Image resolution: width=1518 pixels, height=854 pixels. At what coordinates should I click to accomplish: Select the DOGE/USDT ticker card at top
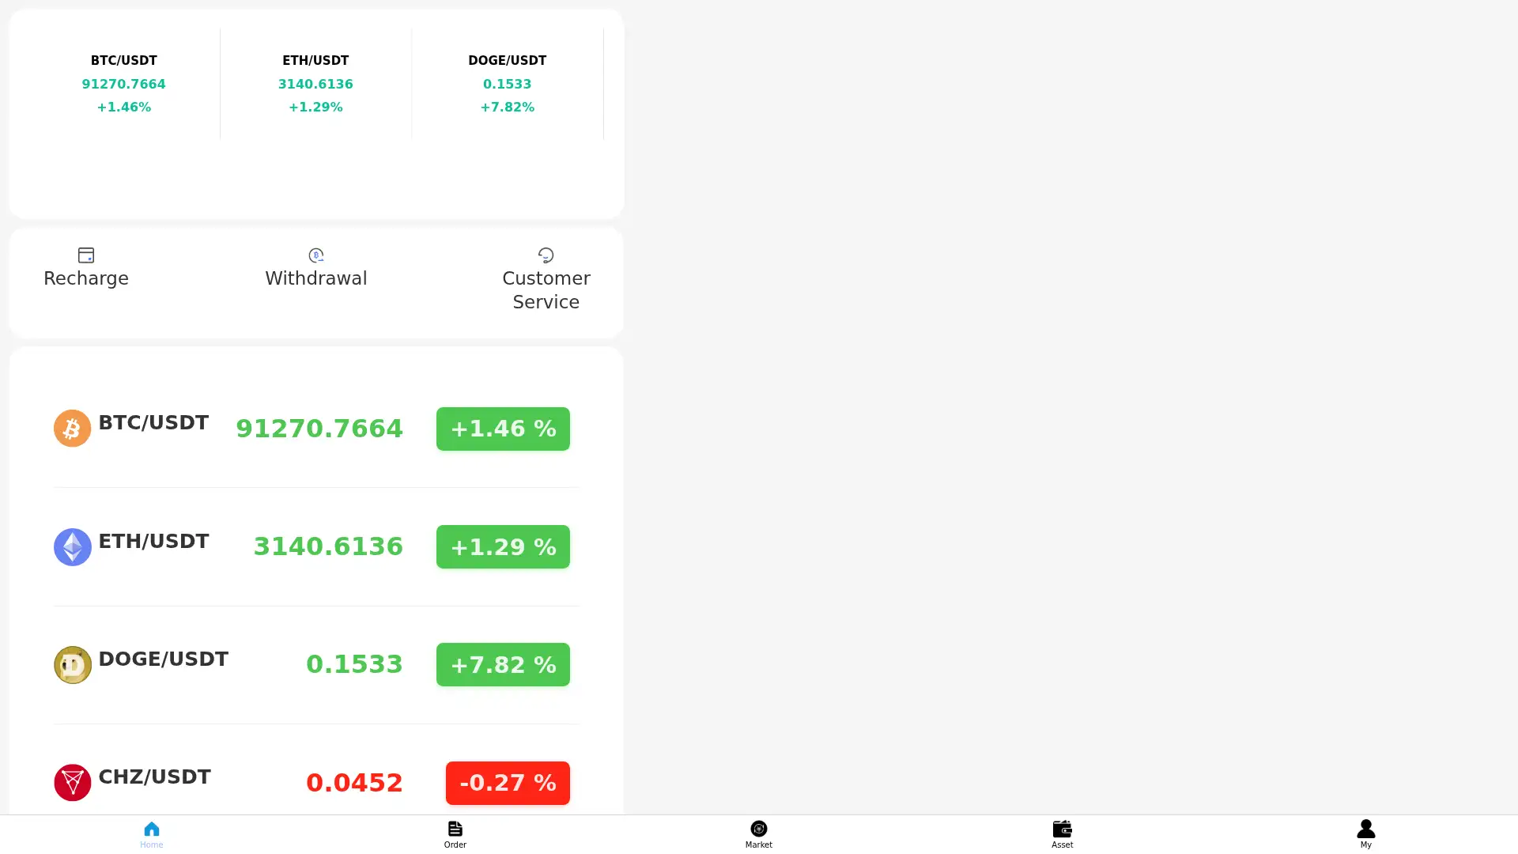tap(507, 83)
